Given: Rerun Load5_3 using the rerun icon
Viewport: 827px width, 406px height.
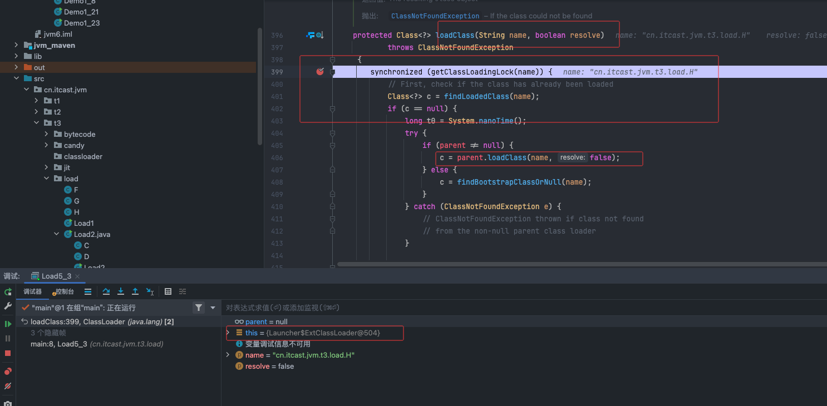Looking at the screenshot, I should click(x=8, y=292).
